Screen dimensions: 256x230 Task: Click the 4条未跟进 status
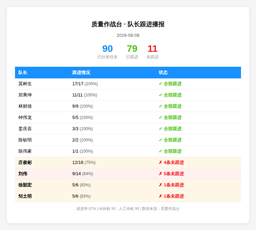[x=172, y=163]
